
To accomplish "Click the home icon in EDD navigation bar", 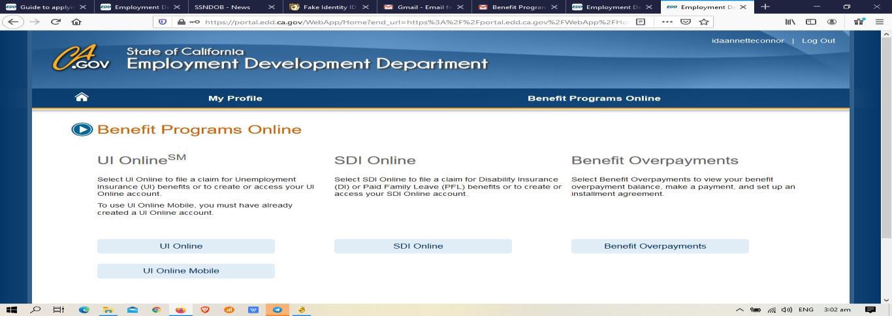I will pos(82,97).
